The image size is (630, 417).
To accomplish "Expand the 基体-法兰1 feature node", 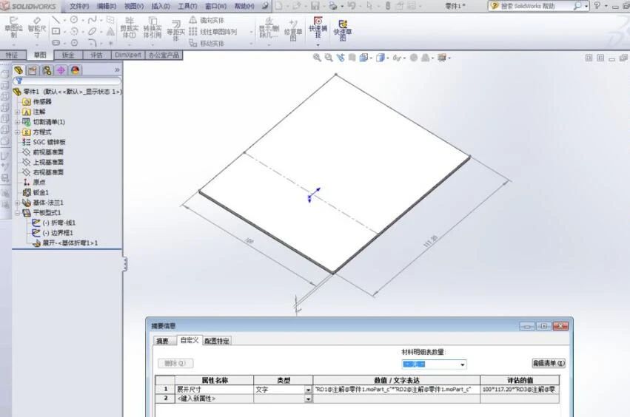I will [x=18, y=203].
